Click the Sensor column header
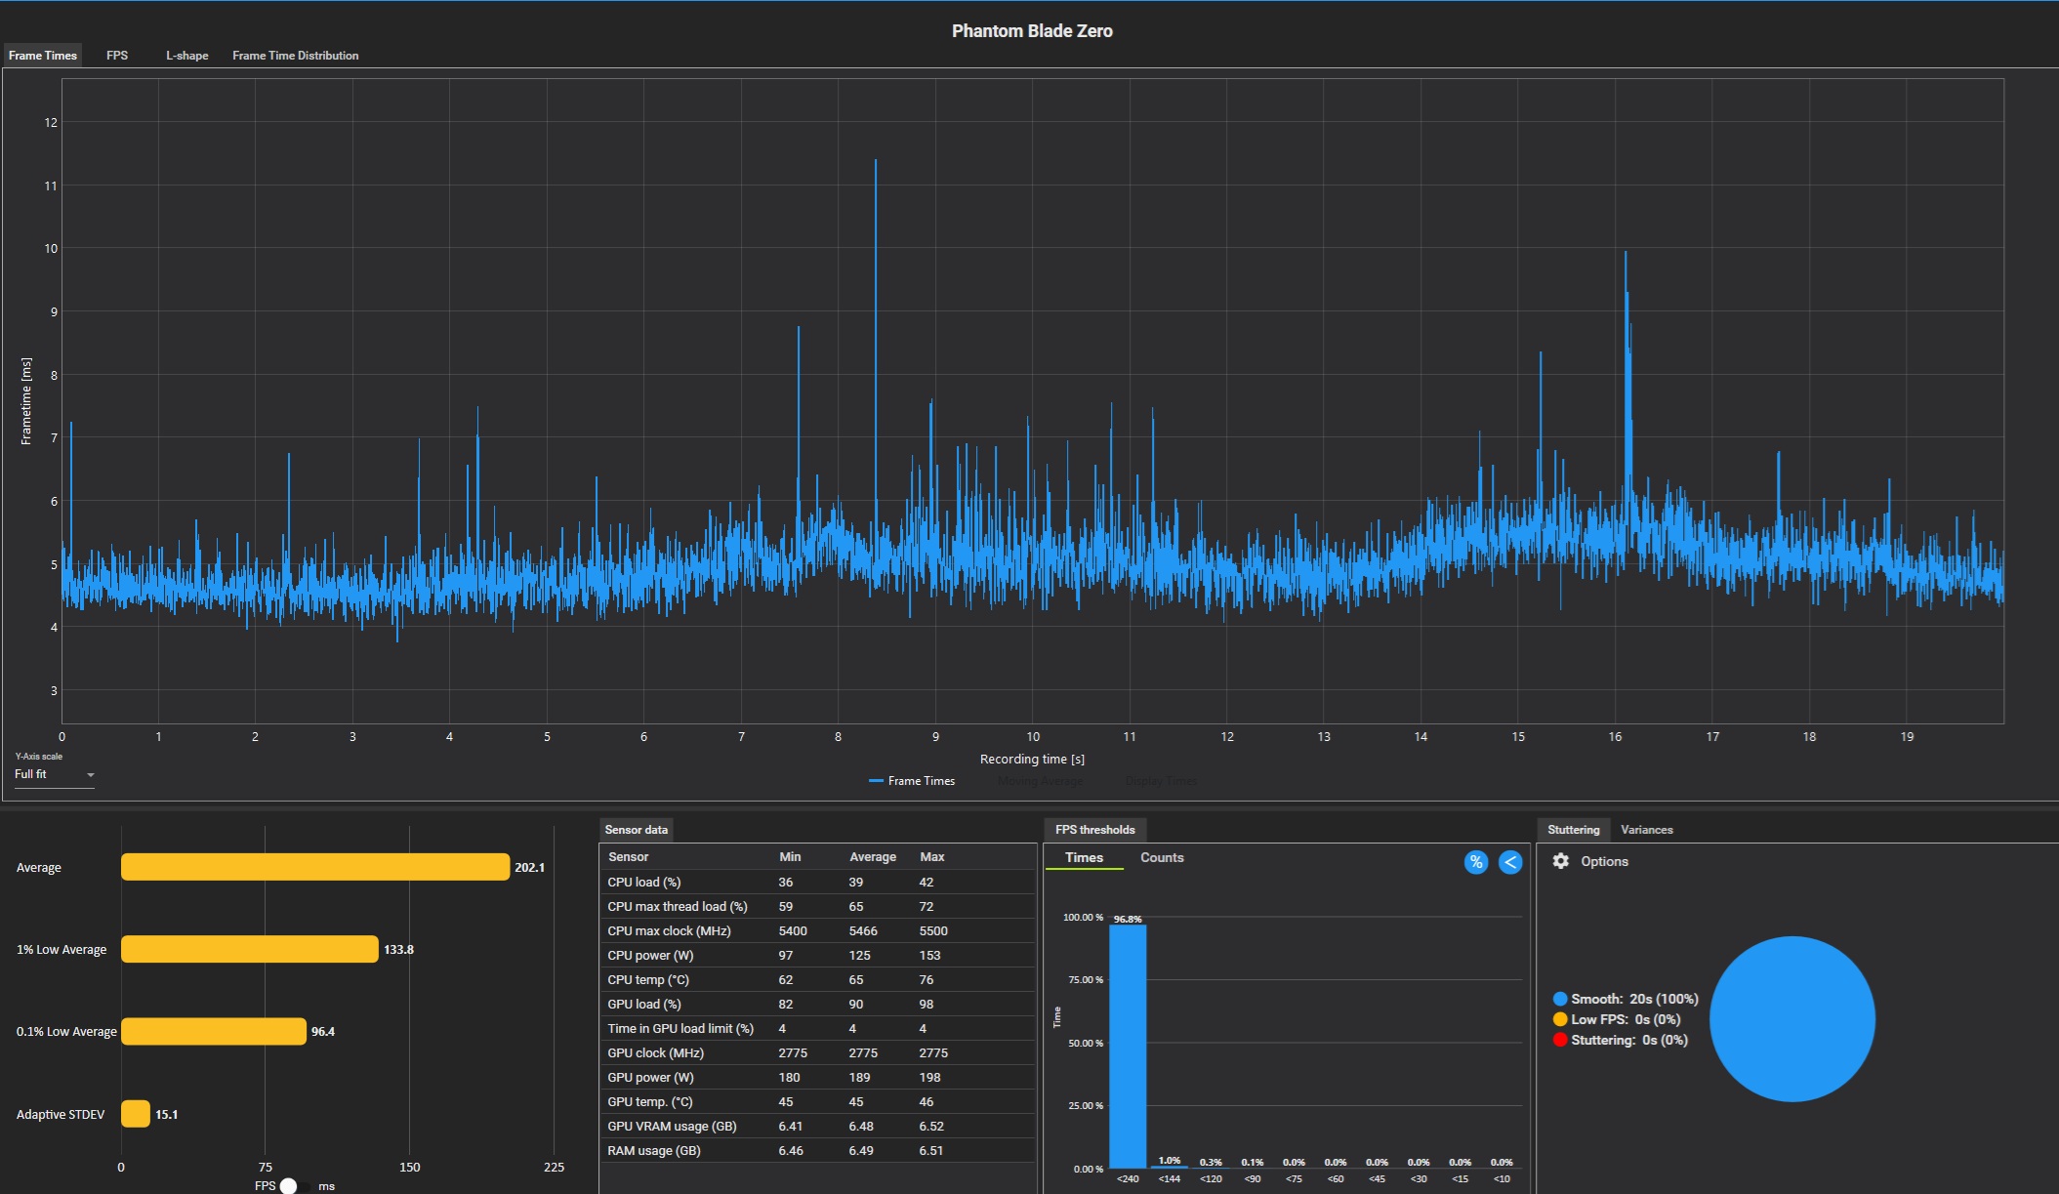 (628, 857)
